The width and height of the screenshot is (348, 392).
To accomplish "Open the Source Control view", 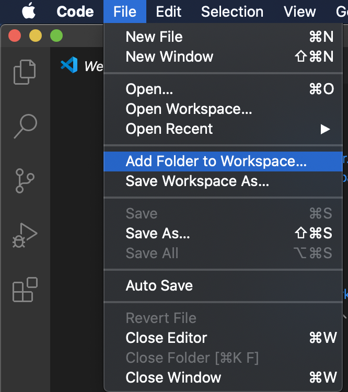I will pos(25,181).
